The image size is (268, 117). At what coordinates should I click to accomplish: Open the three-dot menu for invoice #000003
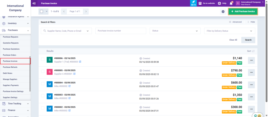click(x=252, y=97)
